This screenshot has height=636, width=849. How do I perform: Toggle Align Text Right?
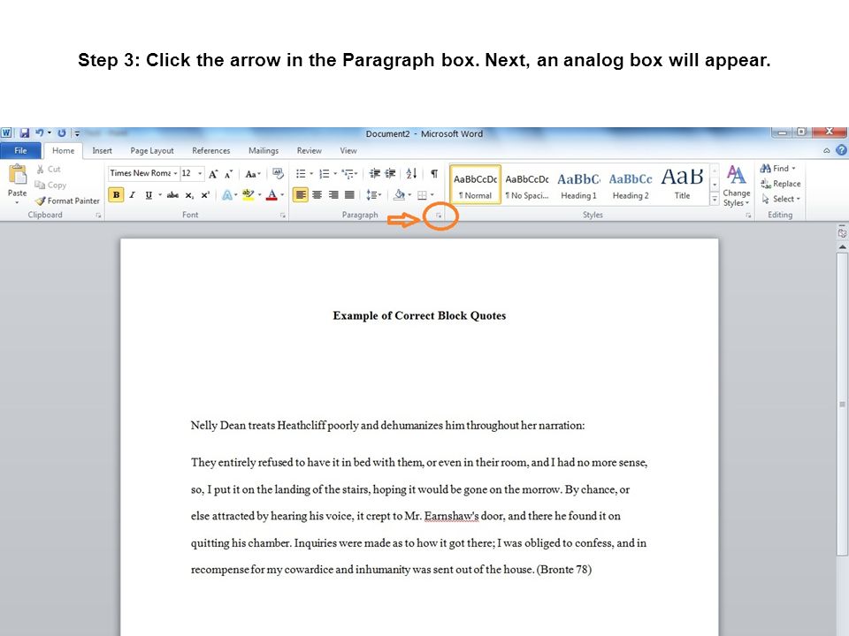click(x=333, y=194)
